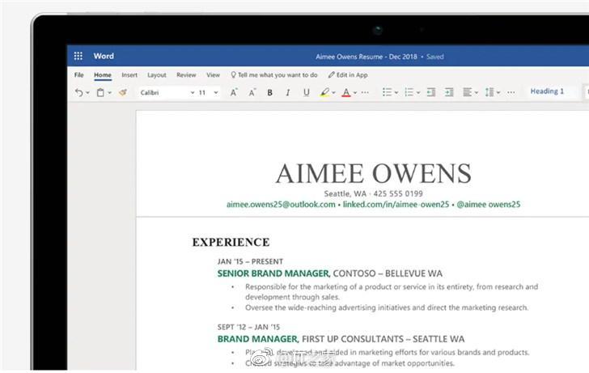Expand the highlight color dropdown arrow
Viewport: 589px width, 373px height.
click(x=333, y=93)
